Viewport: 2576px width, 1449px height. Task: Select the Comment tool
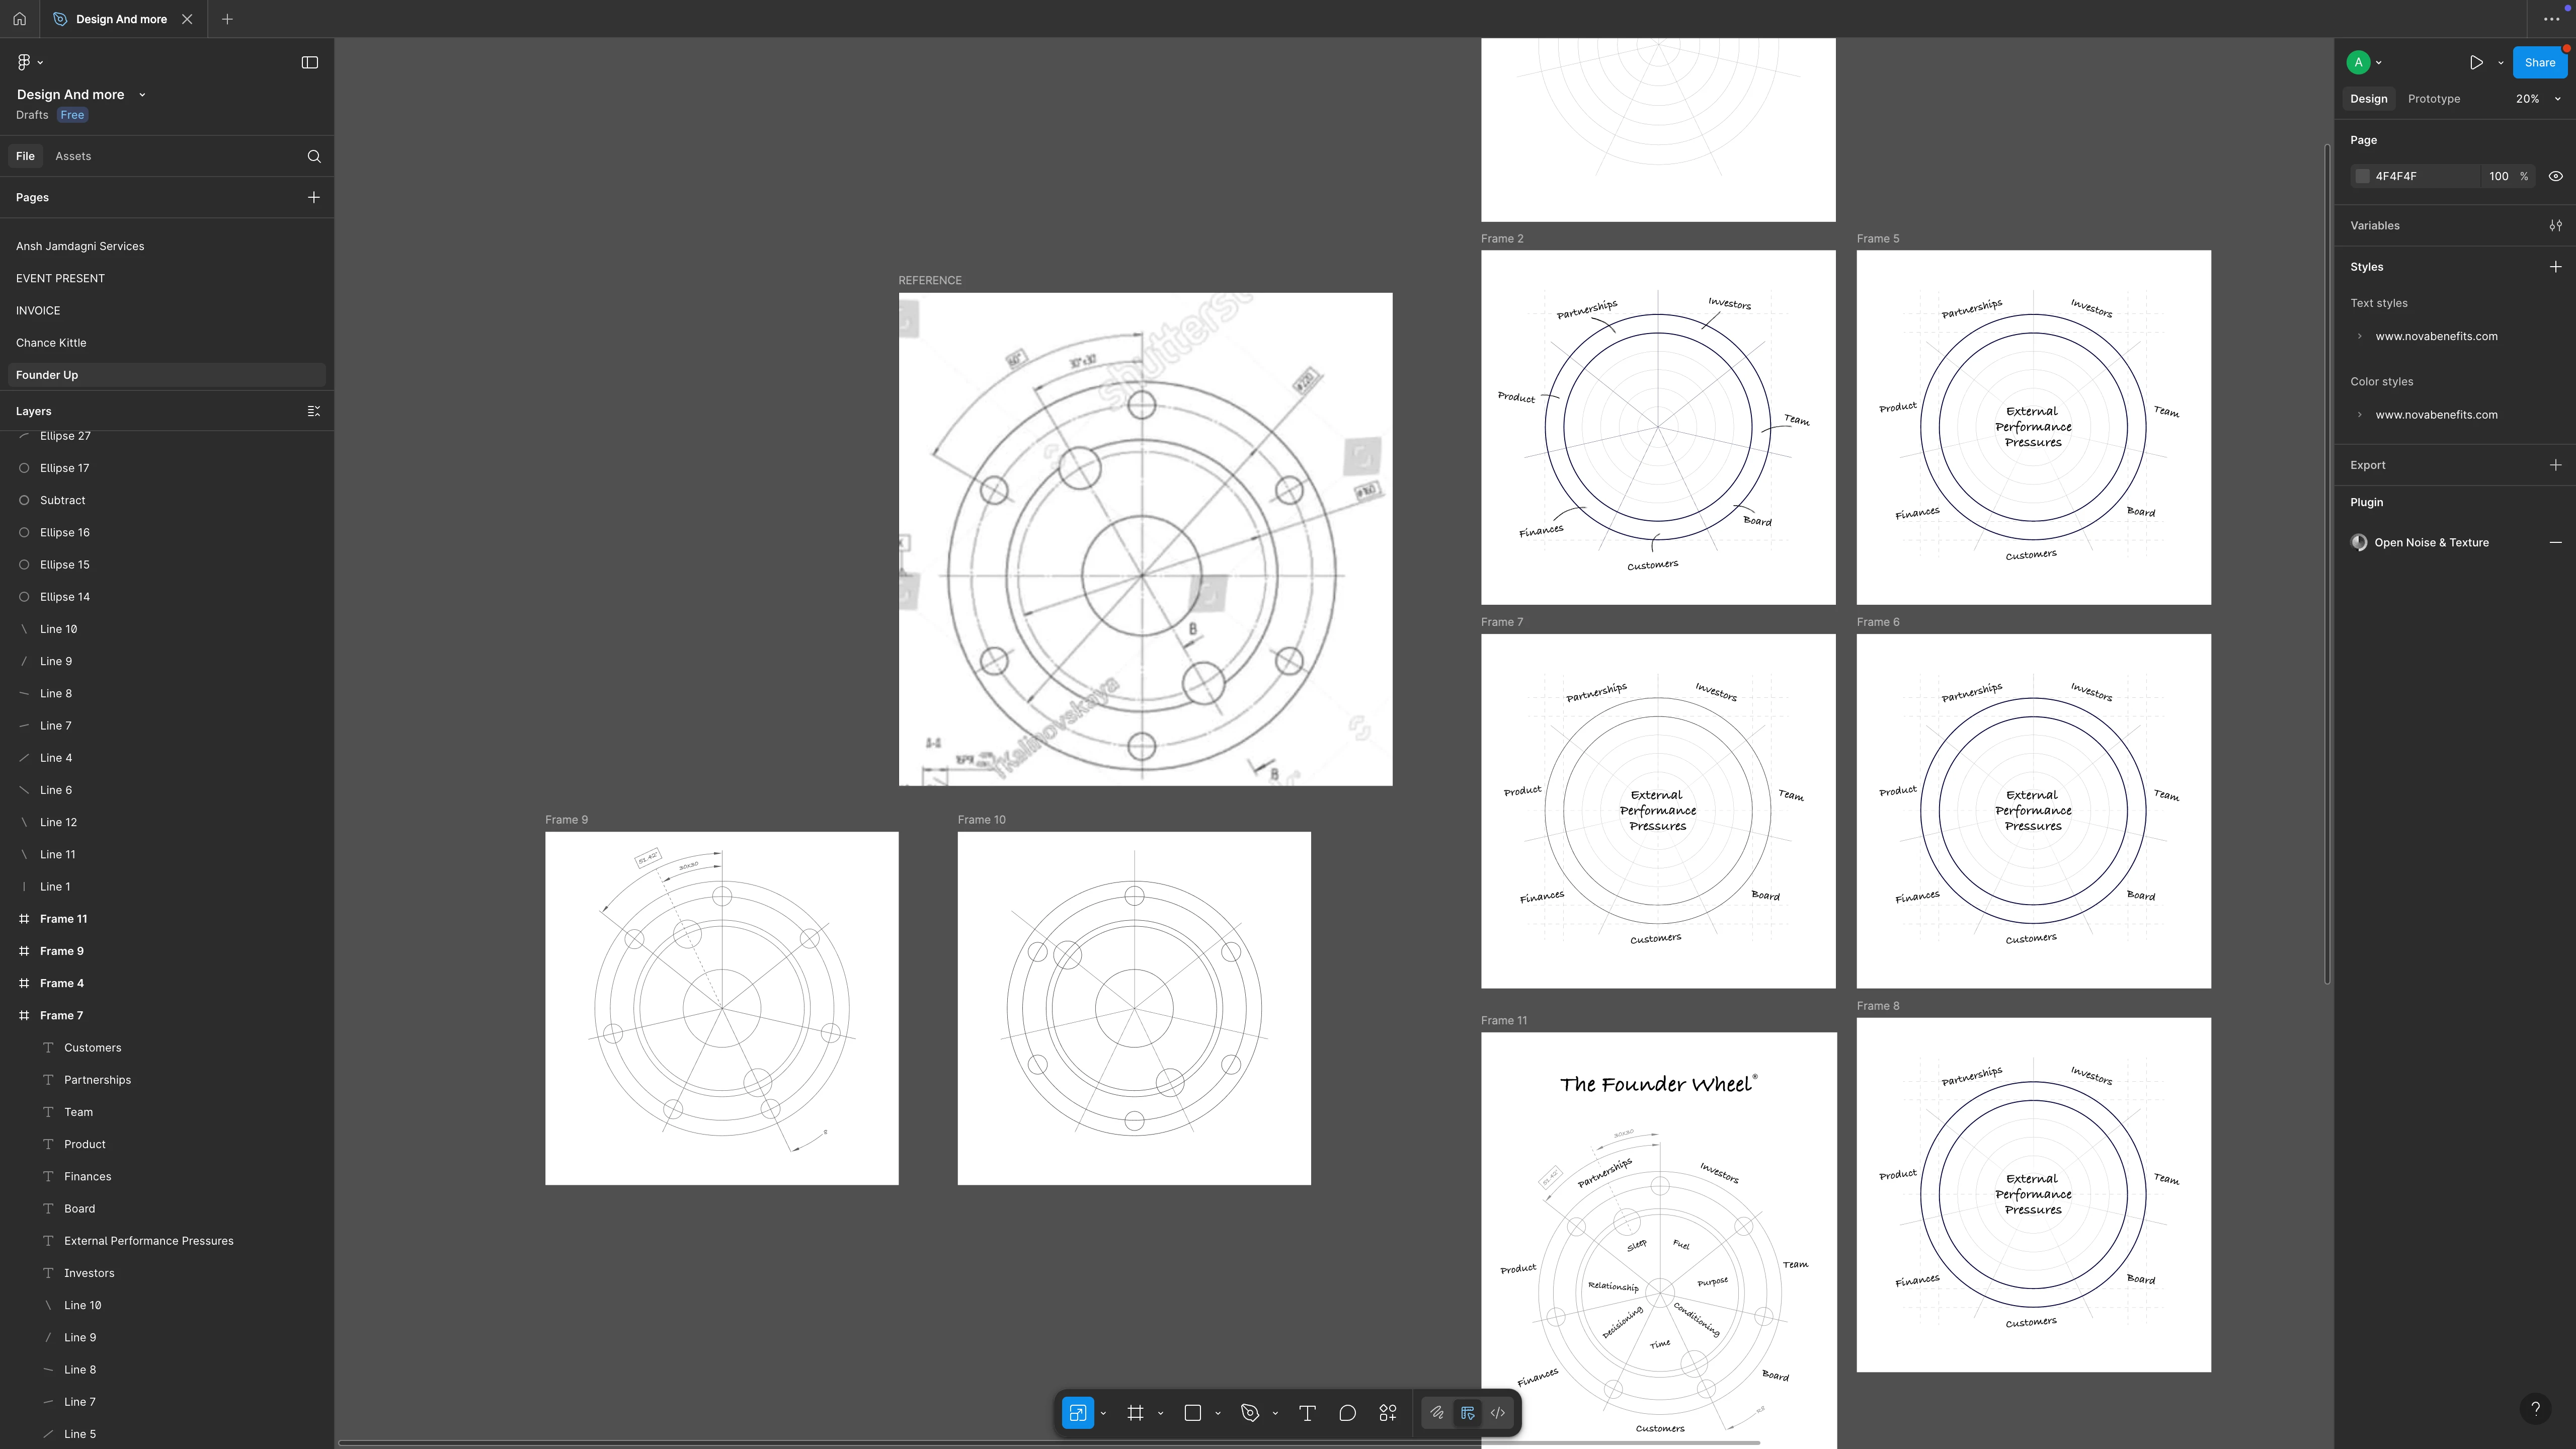point(1347,1413)
